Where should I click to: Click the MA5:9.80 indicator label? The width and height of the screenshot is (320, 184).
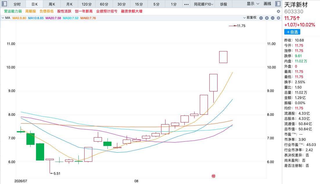(x=19, y=18)
